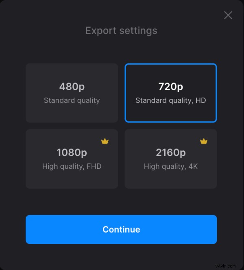Pick the premium FHD quality tile
The height and width of the screenshot is (270, 244).
pyautogui.click(x=72, y=159)
